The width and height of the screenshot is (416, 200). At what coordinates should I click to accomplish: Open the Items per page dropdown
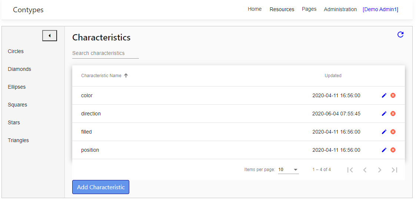click(x=289, y=170)
